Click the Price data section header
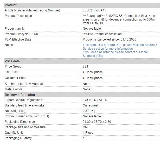This screenshot has width=167, height=141. click(12, 61)
